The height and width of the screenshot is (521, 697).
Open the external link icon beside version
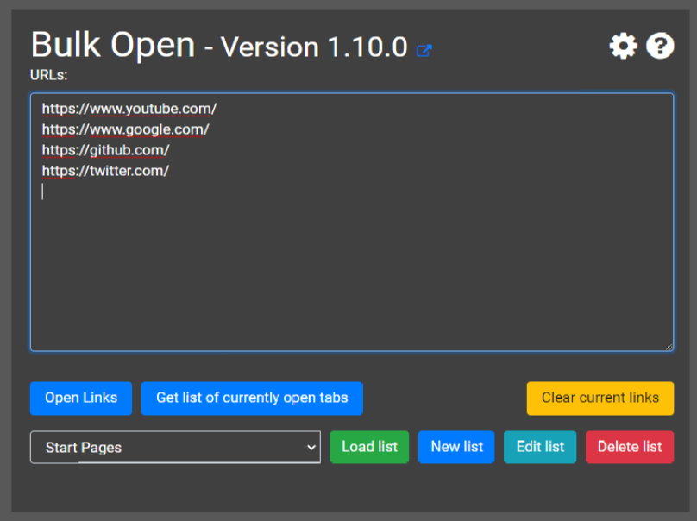424,50
